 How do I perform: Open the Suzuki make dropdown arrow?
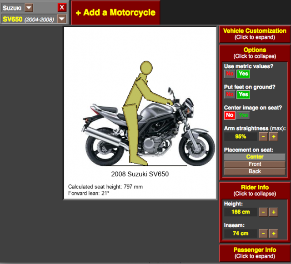(28, 7)
